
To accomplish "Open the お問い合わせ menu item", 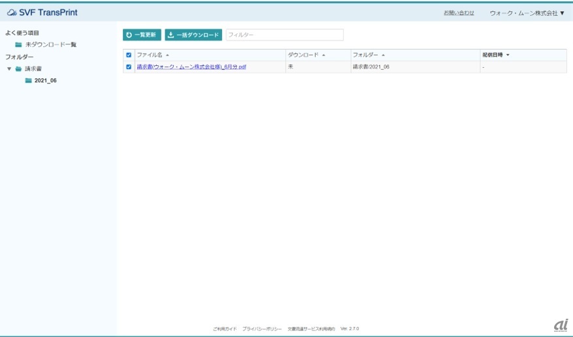I will click(x=459, y=12).
